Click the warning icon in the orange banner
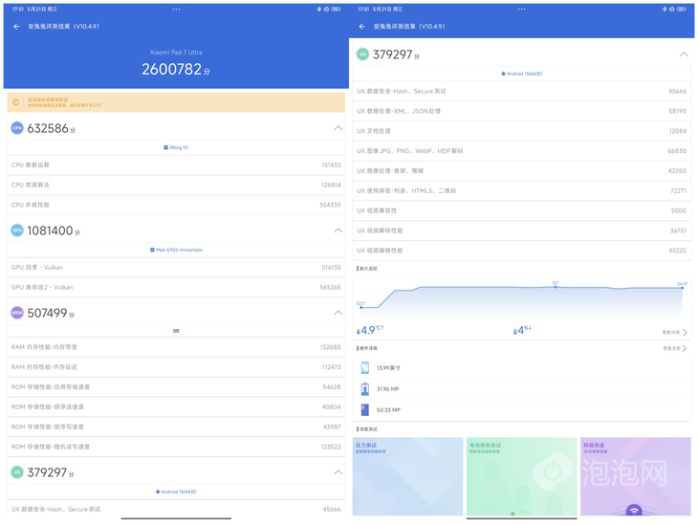The height and width of the screenshot is (525, 698). [x=16, y=102]
